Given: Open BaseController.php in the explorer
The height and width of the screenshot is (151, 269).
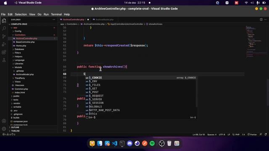Looking at the screenshot, I should 25,42.
